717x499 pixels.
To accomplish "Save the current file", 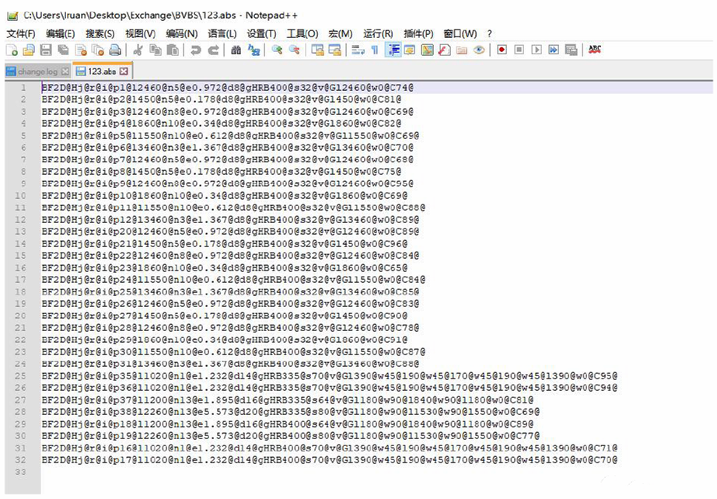I will 46,50.
